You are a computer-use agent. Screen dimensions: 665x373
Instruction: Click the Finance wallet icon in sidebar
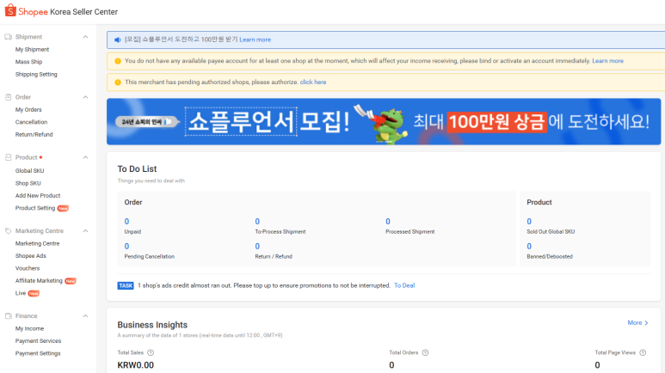(x=8, y=316)
